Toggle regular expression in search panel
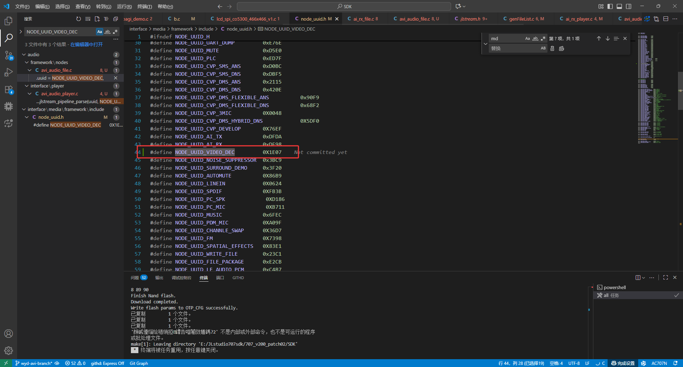The height and width of the screenshot is (367, 683). tap(115, 32)
